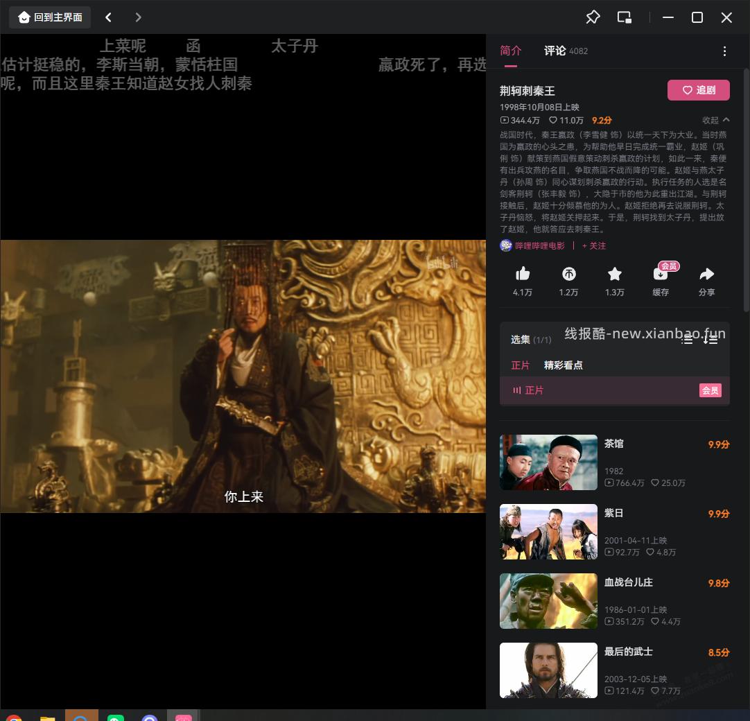This screenshot has height=721, width=750.
Task: Pin the window on top
Action: click(x=593, y=18)
